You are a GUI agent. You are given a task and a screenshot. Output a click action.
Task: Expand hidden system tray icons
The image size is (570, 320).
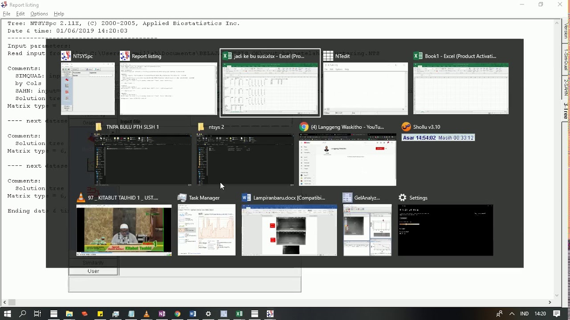tap(512, 314)
